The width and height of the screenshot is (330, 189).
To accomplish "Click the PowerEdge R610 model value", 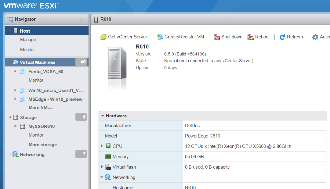I will 202,136.
